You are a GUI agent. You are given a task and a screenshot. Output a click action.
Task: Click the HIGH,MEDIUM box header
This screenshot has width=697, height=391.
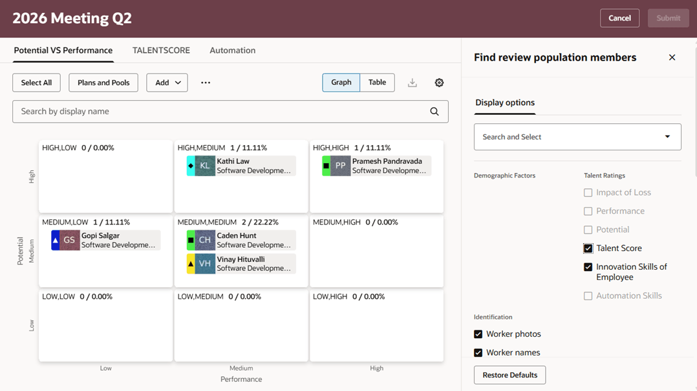point(222,148)
